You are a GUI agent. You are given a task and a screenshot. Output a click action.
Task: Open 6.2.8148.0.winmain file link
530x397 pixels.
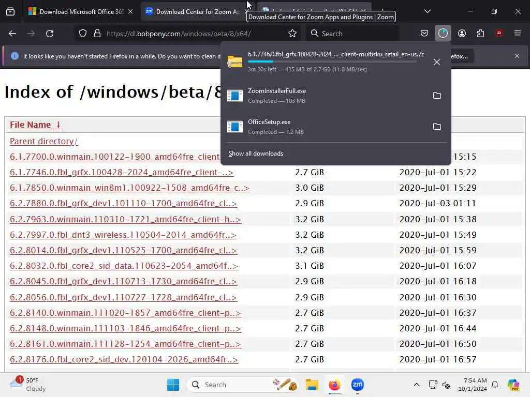(125, 328)
